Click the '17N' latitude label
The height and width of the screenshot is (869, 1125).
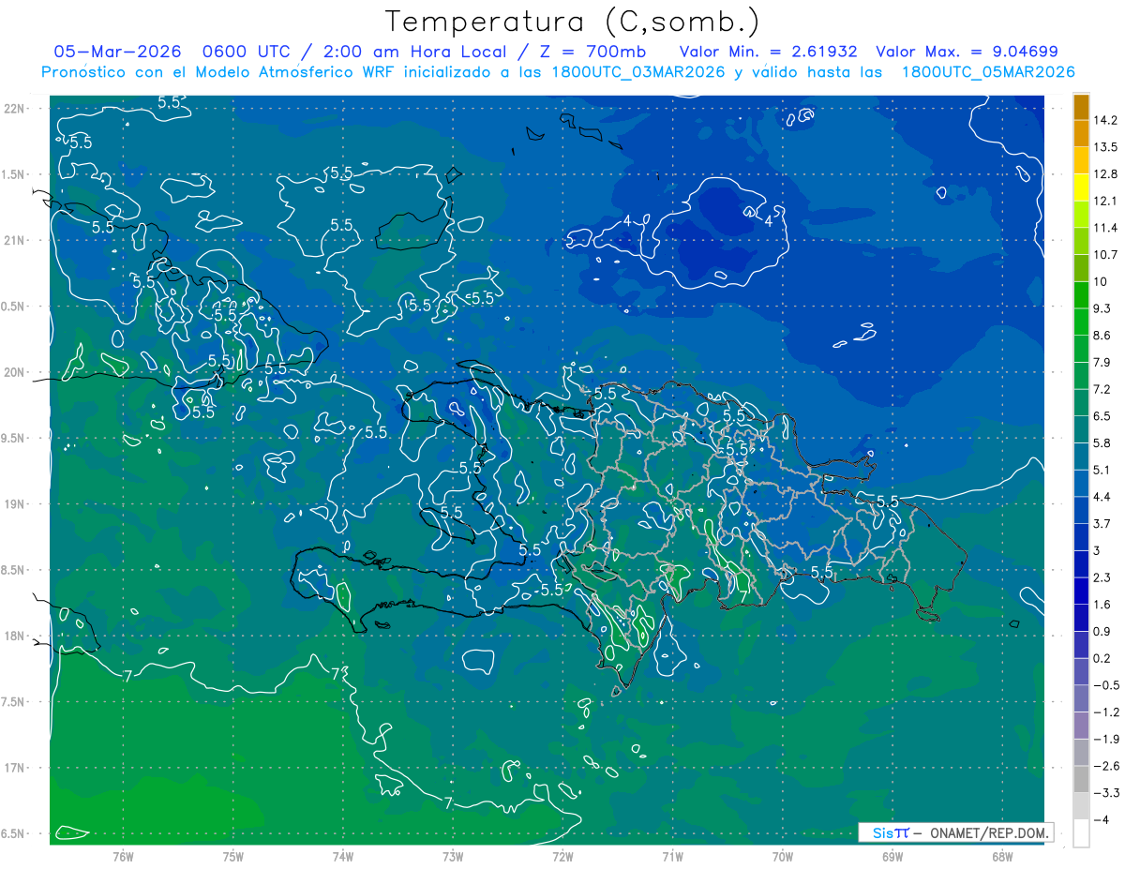tap(16, 768)
